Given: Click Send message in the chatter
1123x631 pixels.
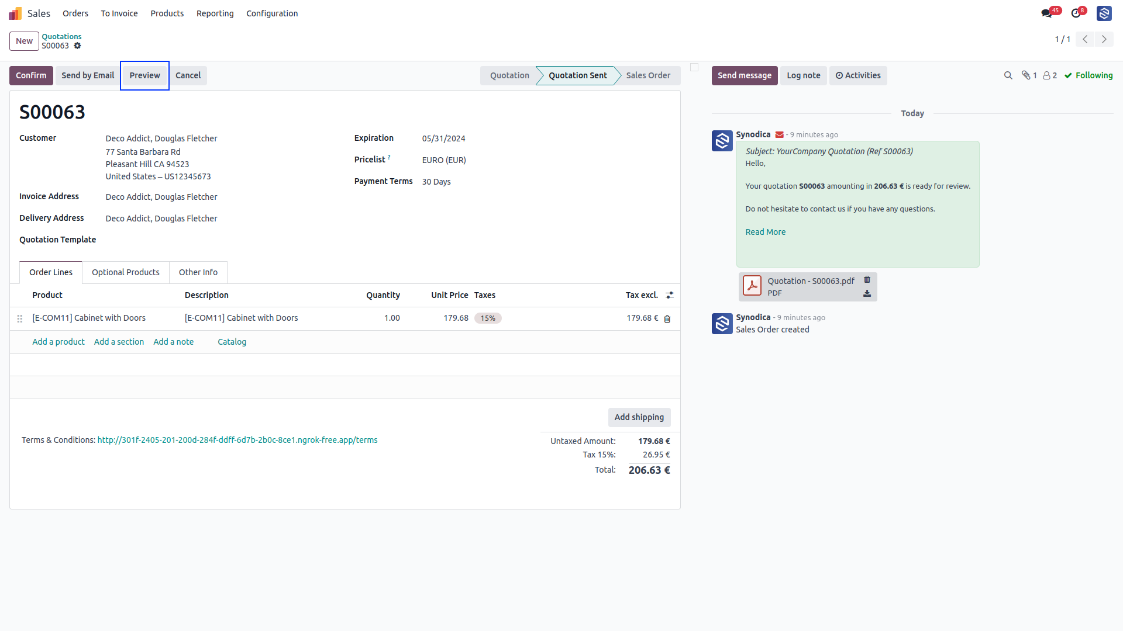Looking at the screenshot, I should click(x=745, y=75).
